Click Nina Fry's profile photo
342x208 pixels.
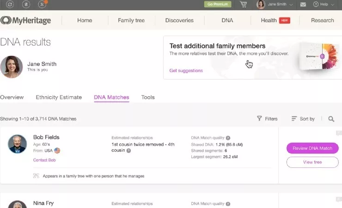click(17, 204)
